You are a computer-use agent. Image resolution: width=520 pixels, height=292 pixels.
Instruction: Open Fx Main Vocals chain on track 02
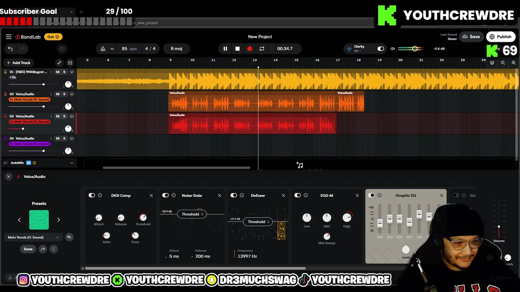tap(29, 99)
